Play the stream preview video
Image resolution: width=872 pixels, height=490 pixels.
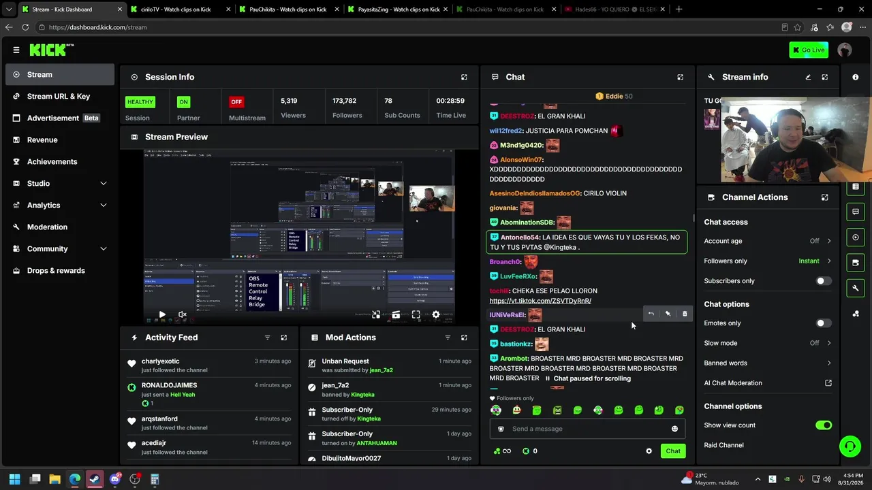click(162, 315)
